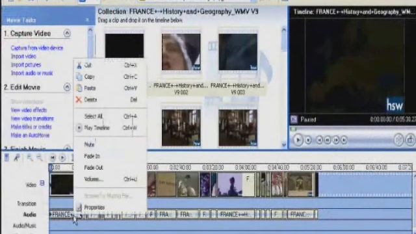Select first black video clip on timeline
The image size is (416, 234).
pos(62,185)
